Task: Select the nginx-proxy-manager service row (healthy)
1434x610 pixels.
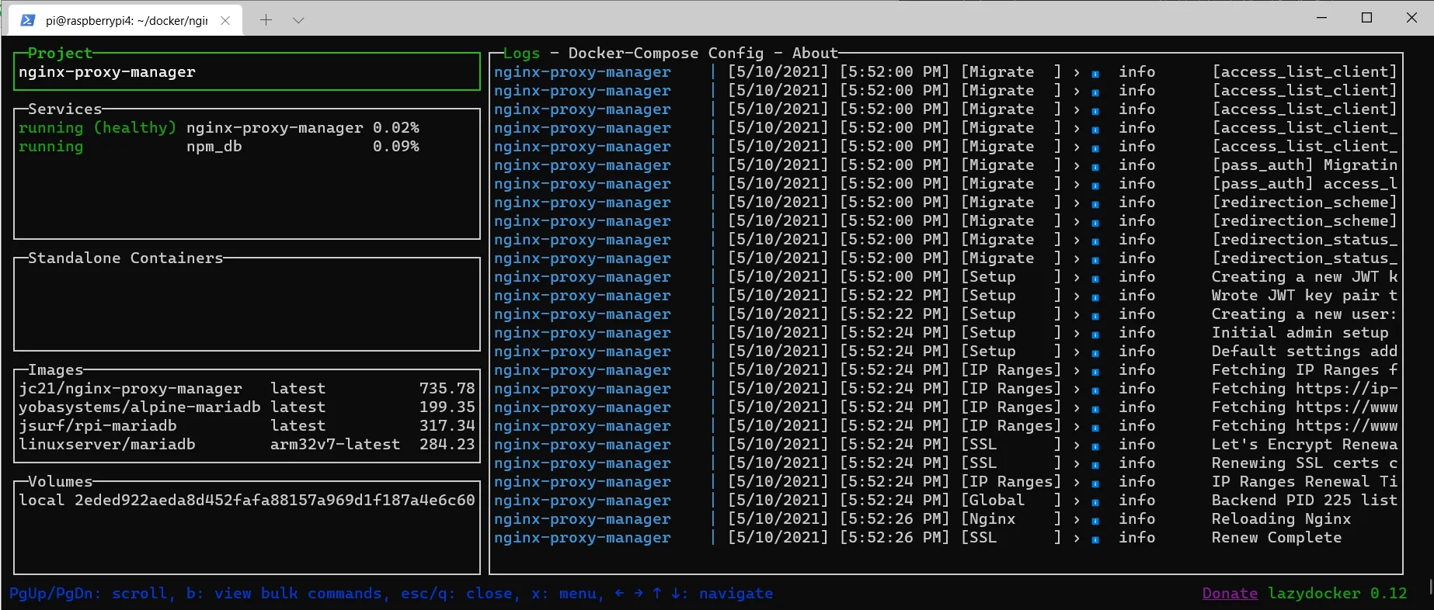Action: point(247,128)
